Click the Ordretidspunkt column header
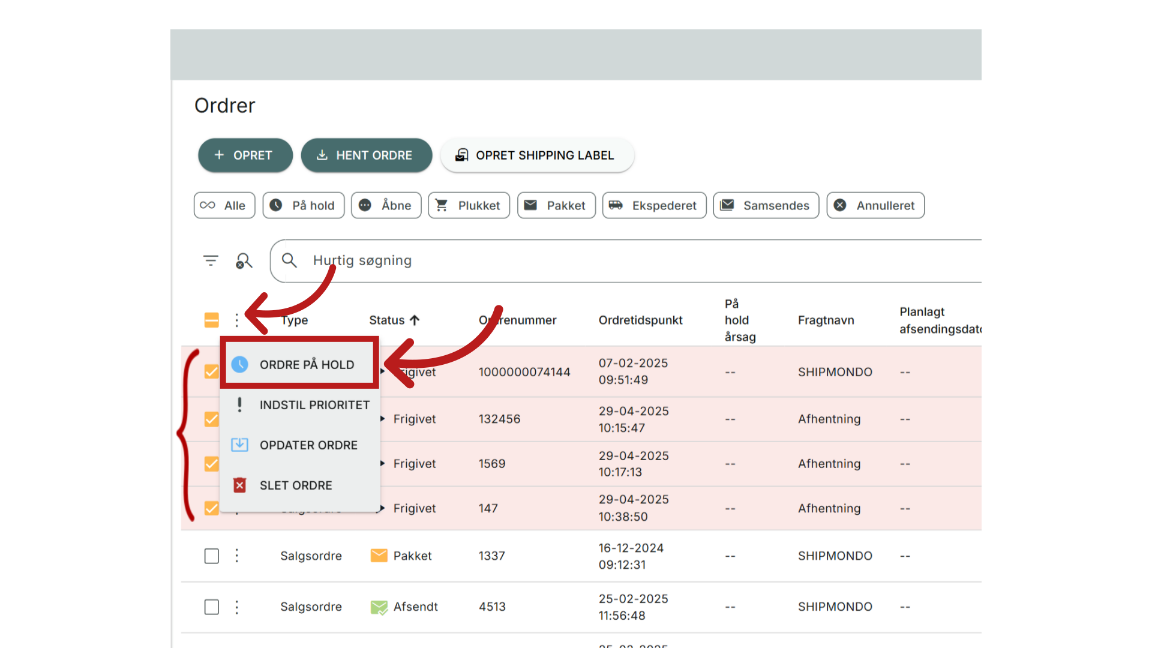Screen dimensions: 1152x648 (x=640, y=320)
